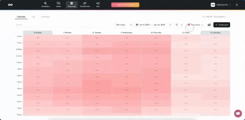
Task: Go to SmartLinks
Action: pyautogui.click(x=84, y=4)
